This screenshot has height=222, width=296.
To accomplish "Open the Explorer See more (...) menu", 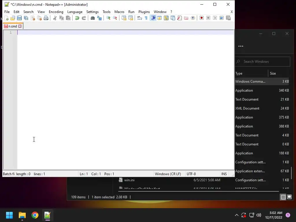I will 241,46.
